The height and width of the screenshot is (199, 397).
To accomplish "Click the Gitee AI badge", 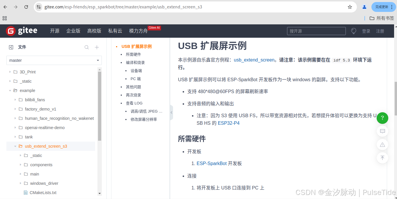I will tap(154, 28).
